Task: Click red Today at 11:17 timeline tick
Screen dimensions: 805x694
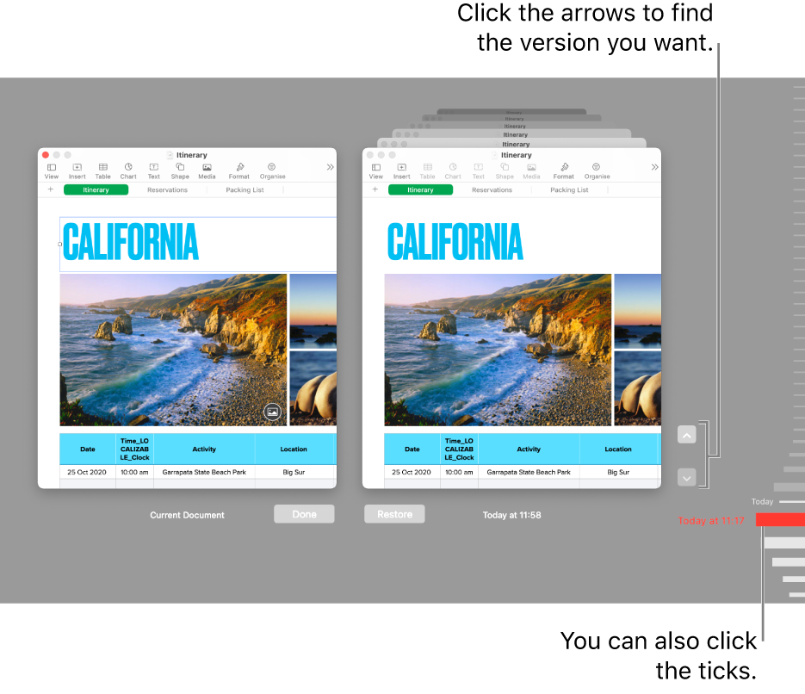Action: 780,519
